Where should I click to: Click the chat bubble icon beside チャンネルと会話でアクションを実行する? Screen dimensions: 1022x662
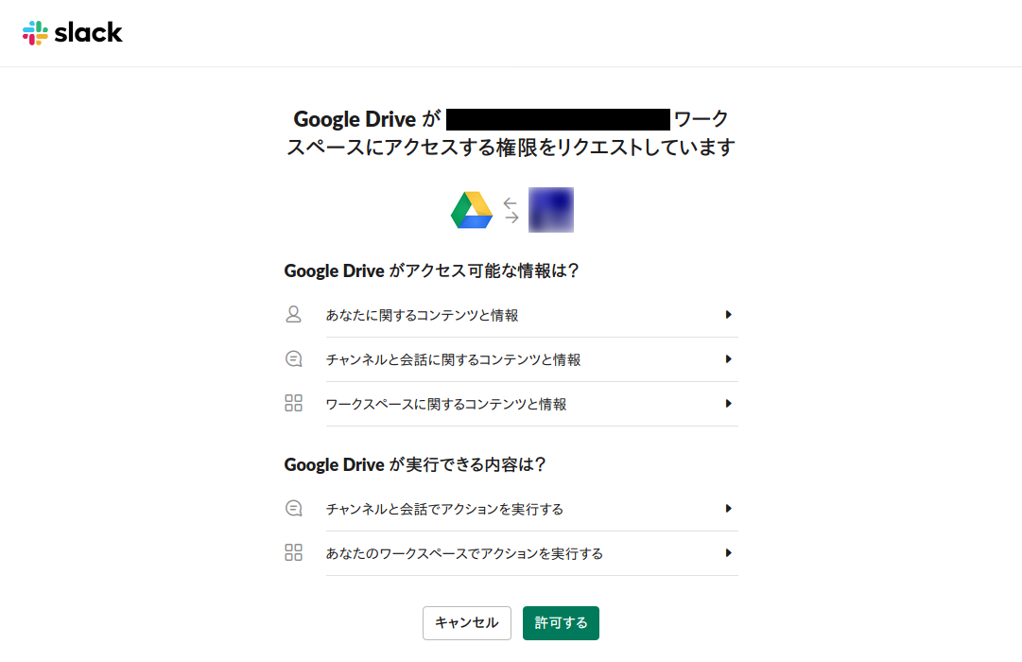294,508
